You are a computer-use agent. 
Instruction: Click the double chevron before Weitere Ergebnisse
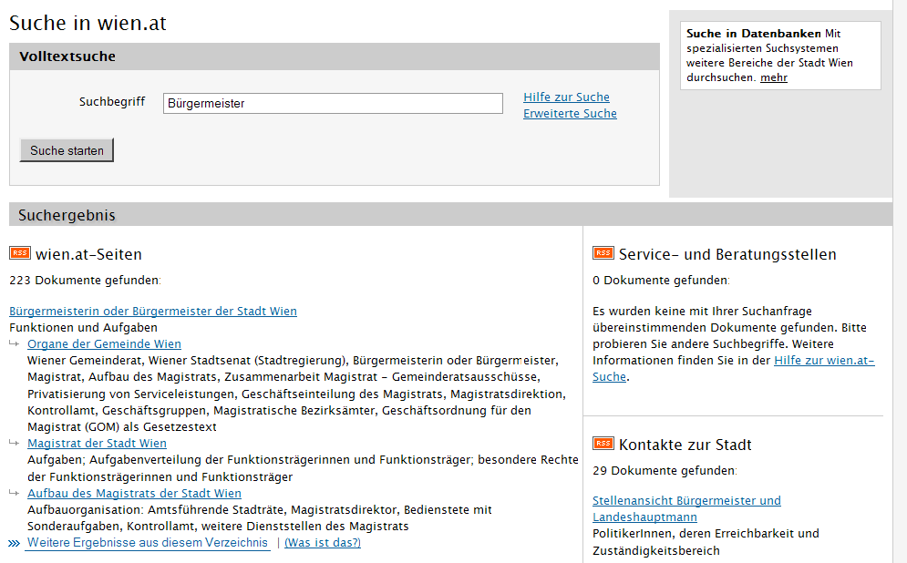click(x=15, y=543)
